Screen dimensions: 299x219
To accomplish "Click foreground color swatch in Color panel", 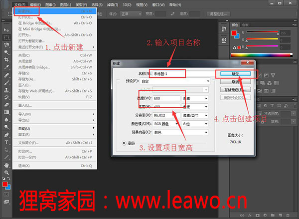I will click(x=234, y=33).
